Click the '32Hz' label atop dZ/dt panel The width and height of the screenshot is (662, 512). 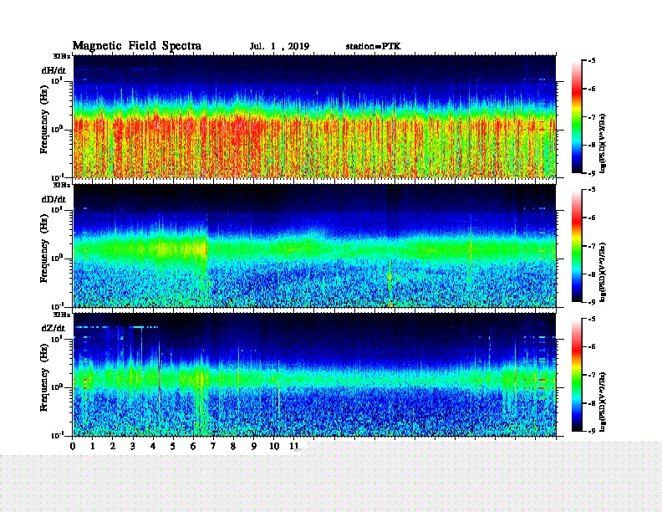(x=62, y=315)
